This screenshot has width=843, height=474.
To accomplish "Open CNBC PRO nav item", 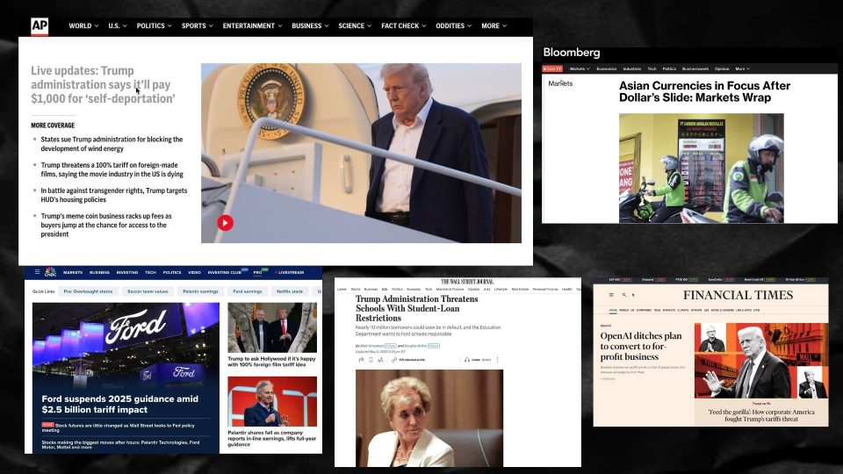I will (x=258, y=272).
